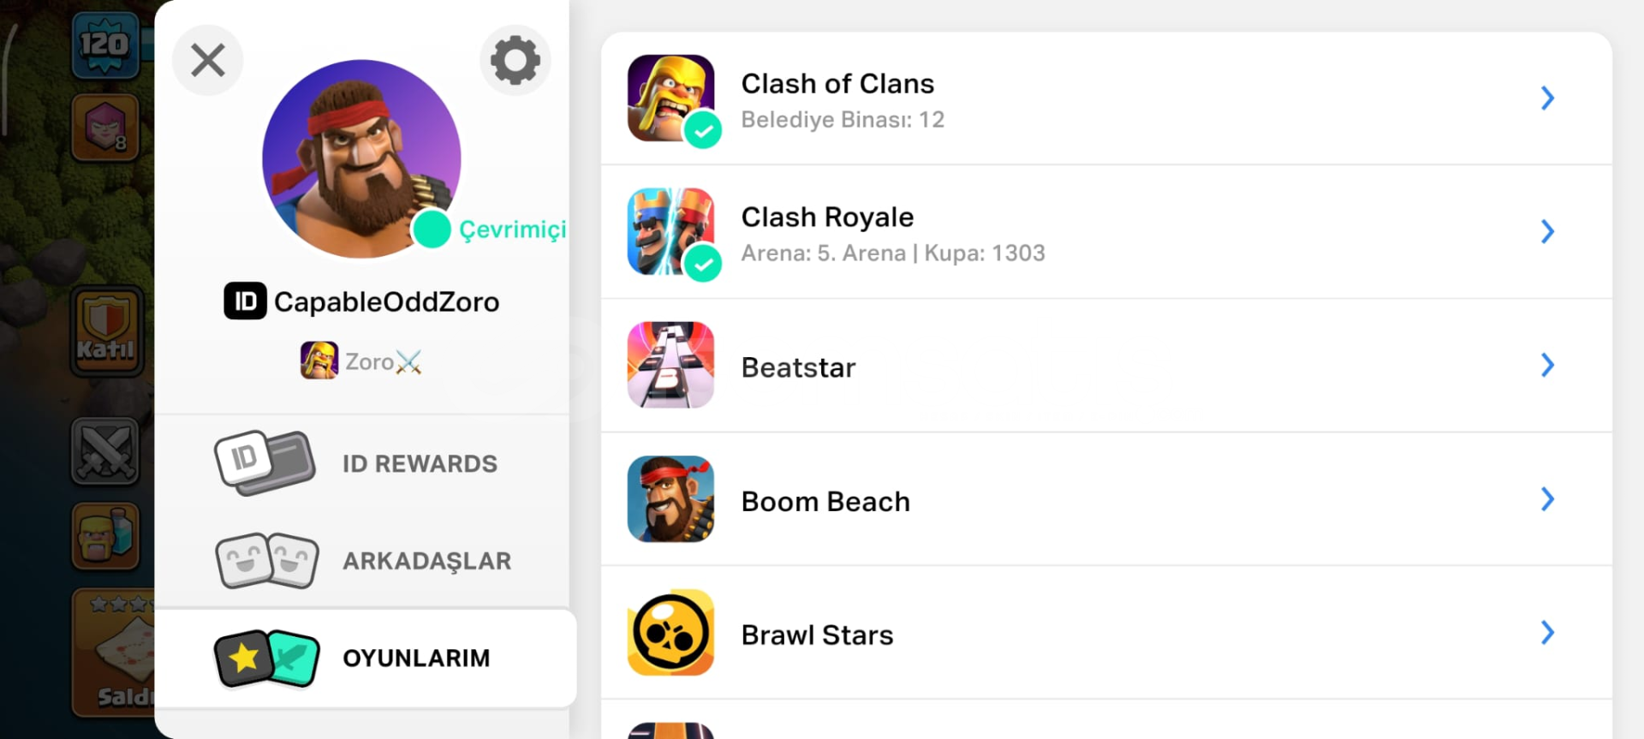The image size is (1644, 739).
Task: Tap the Beatstar app icon
Action: 670,365
